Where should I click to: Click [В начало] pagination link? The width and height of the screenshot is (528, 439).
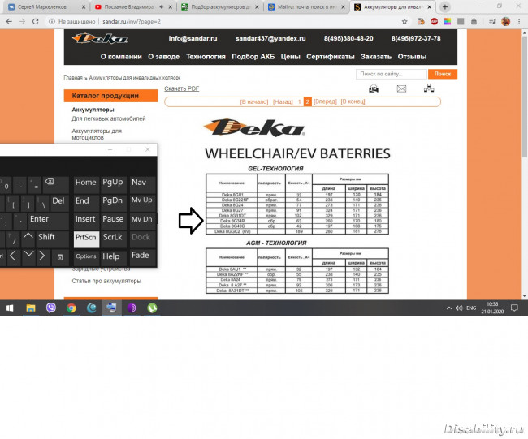[x=254, y=101]
